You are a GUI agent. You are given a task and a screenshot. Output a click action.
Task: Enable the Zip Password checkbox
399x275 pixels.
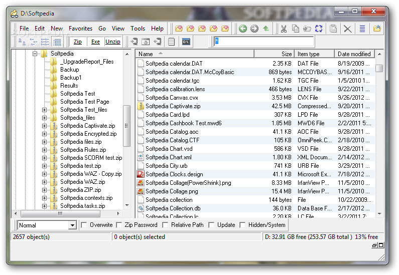[119, 225]
